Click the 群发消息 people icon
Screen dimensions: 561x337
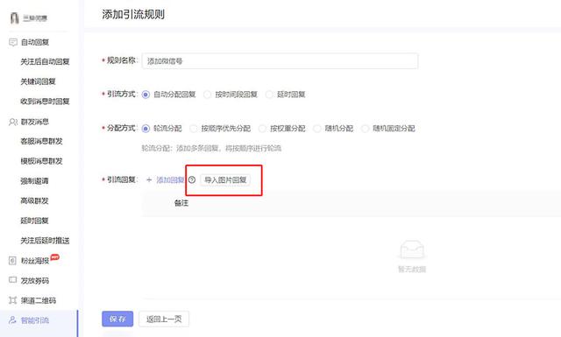pyautogui.click(x=13, y=123)
